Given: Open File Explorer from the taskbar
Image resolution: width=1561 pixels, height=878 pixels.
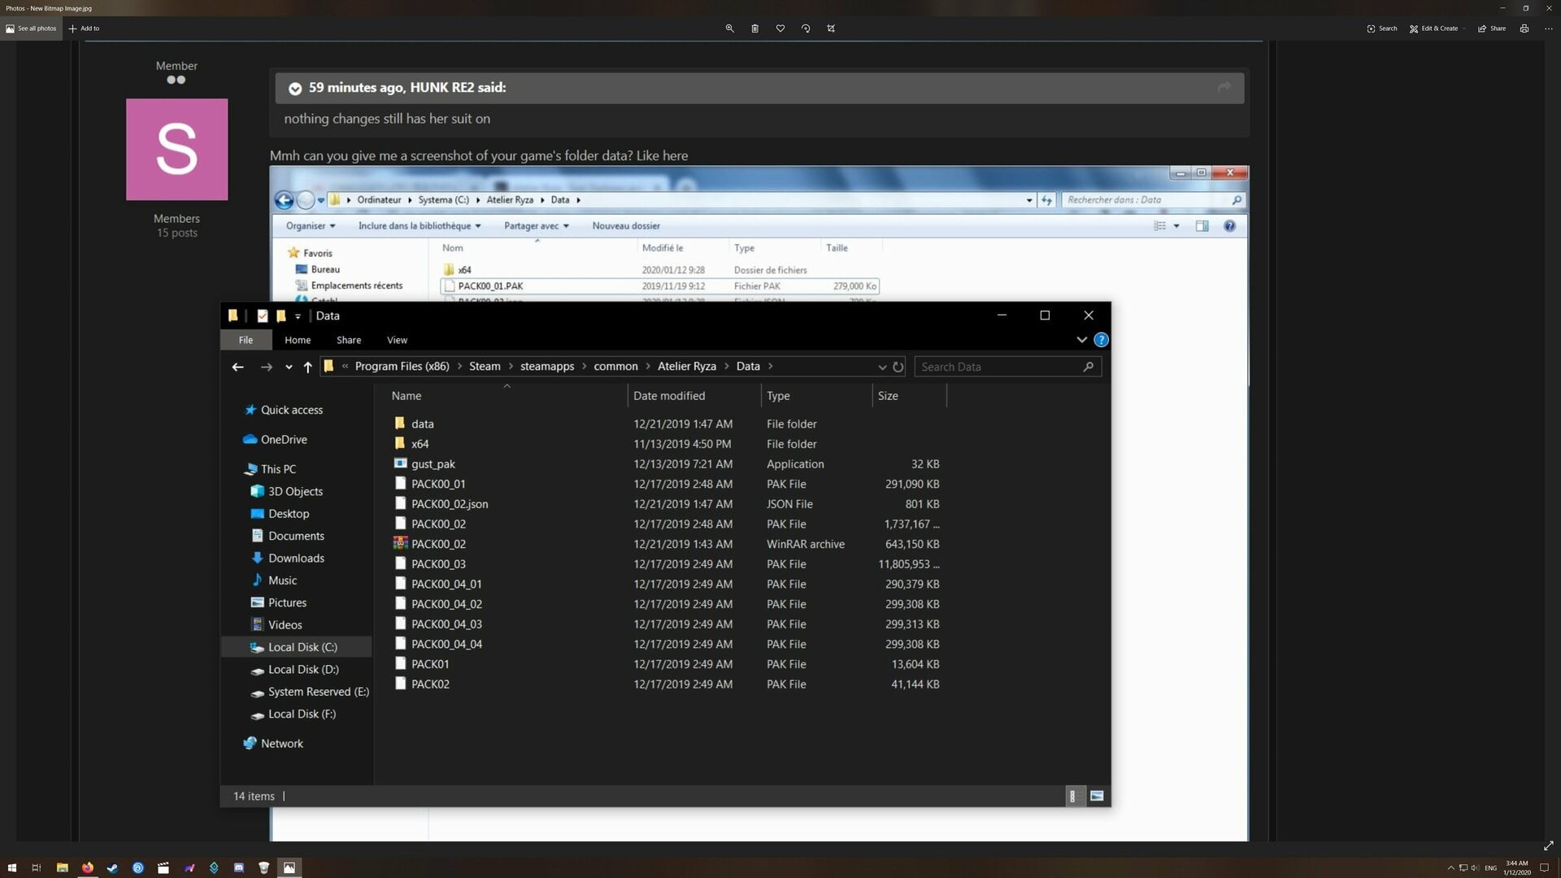Looking at the screenshot, I should click(62, 867).
